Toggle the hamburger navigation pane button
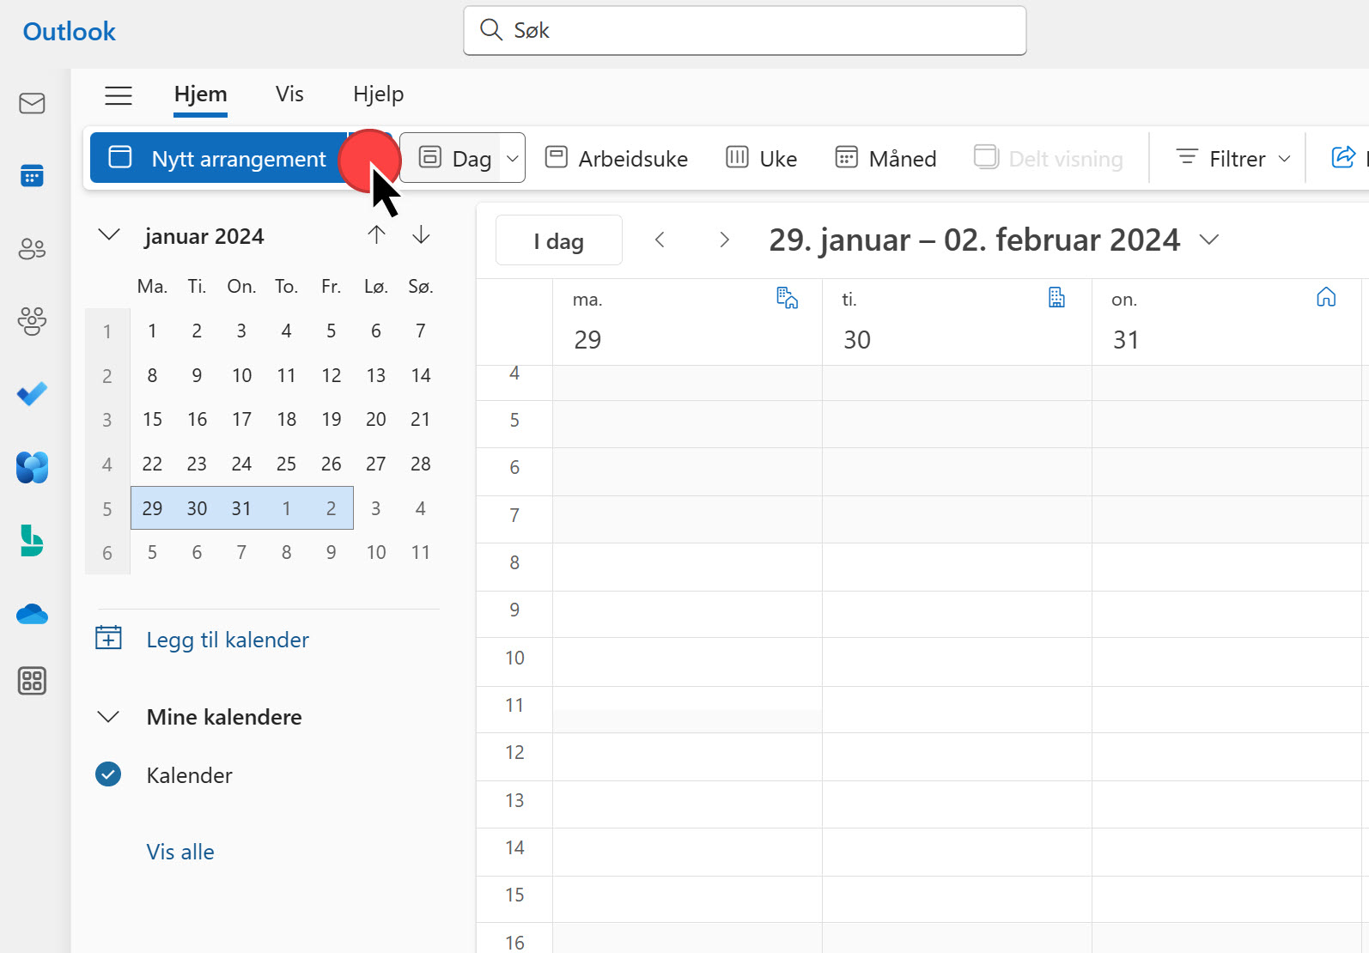 tap(119, 94)
